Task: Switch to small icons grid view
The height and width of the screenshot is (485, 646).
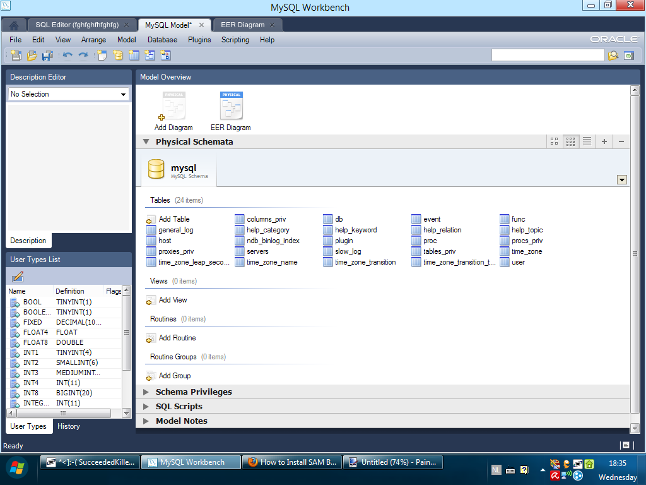Action: (570, 141)
